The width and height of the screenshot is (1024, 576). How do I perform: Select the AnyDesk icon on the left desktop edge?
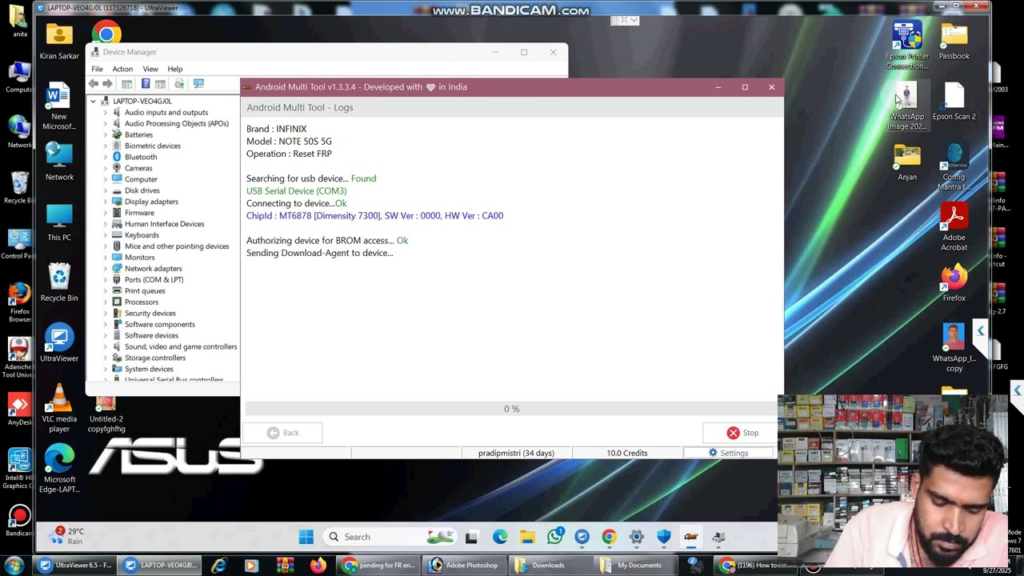click(19, 410)
